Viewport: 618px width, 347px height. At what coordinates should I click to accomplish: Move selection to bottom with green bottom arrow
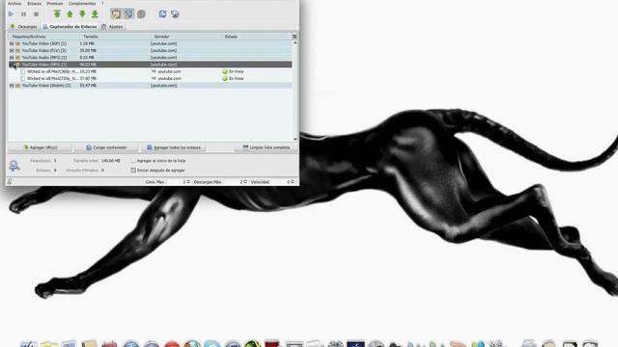[x=95, y=14]
